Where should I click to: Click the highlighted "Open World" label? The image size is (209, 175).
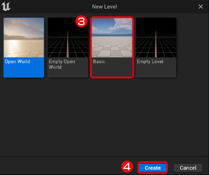click(x=17, y=61)
